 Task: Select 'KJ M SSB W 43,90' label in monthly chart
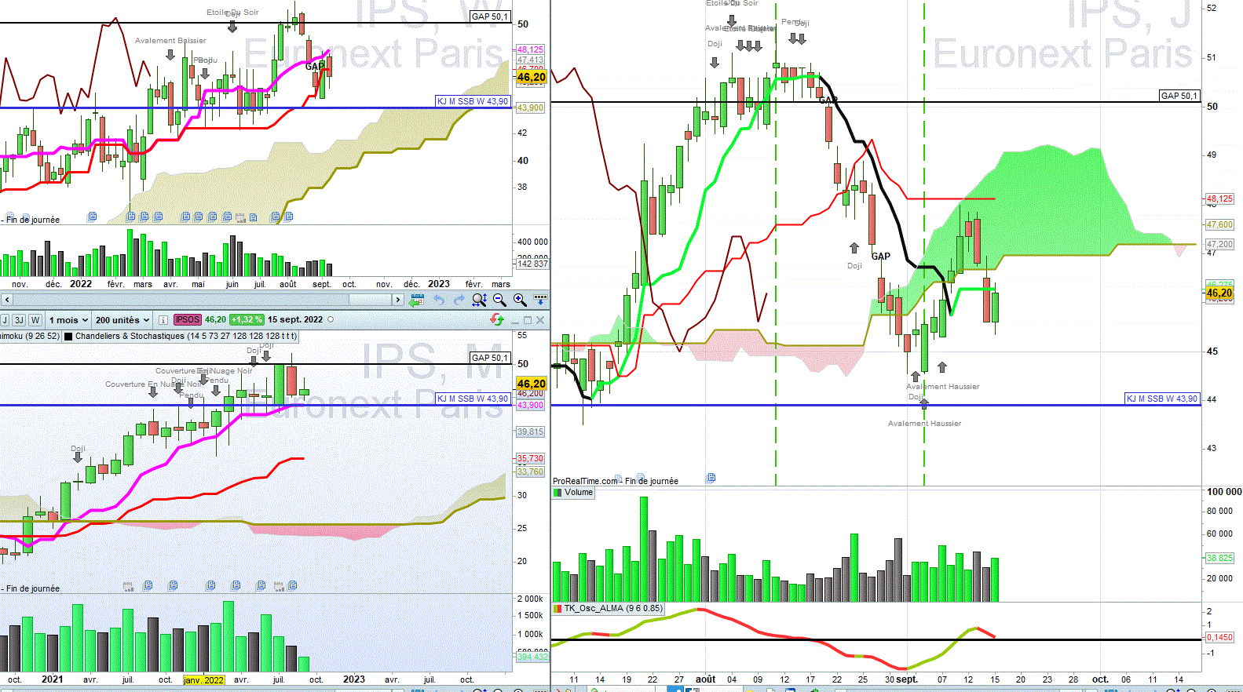[x=473, y=399]
